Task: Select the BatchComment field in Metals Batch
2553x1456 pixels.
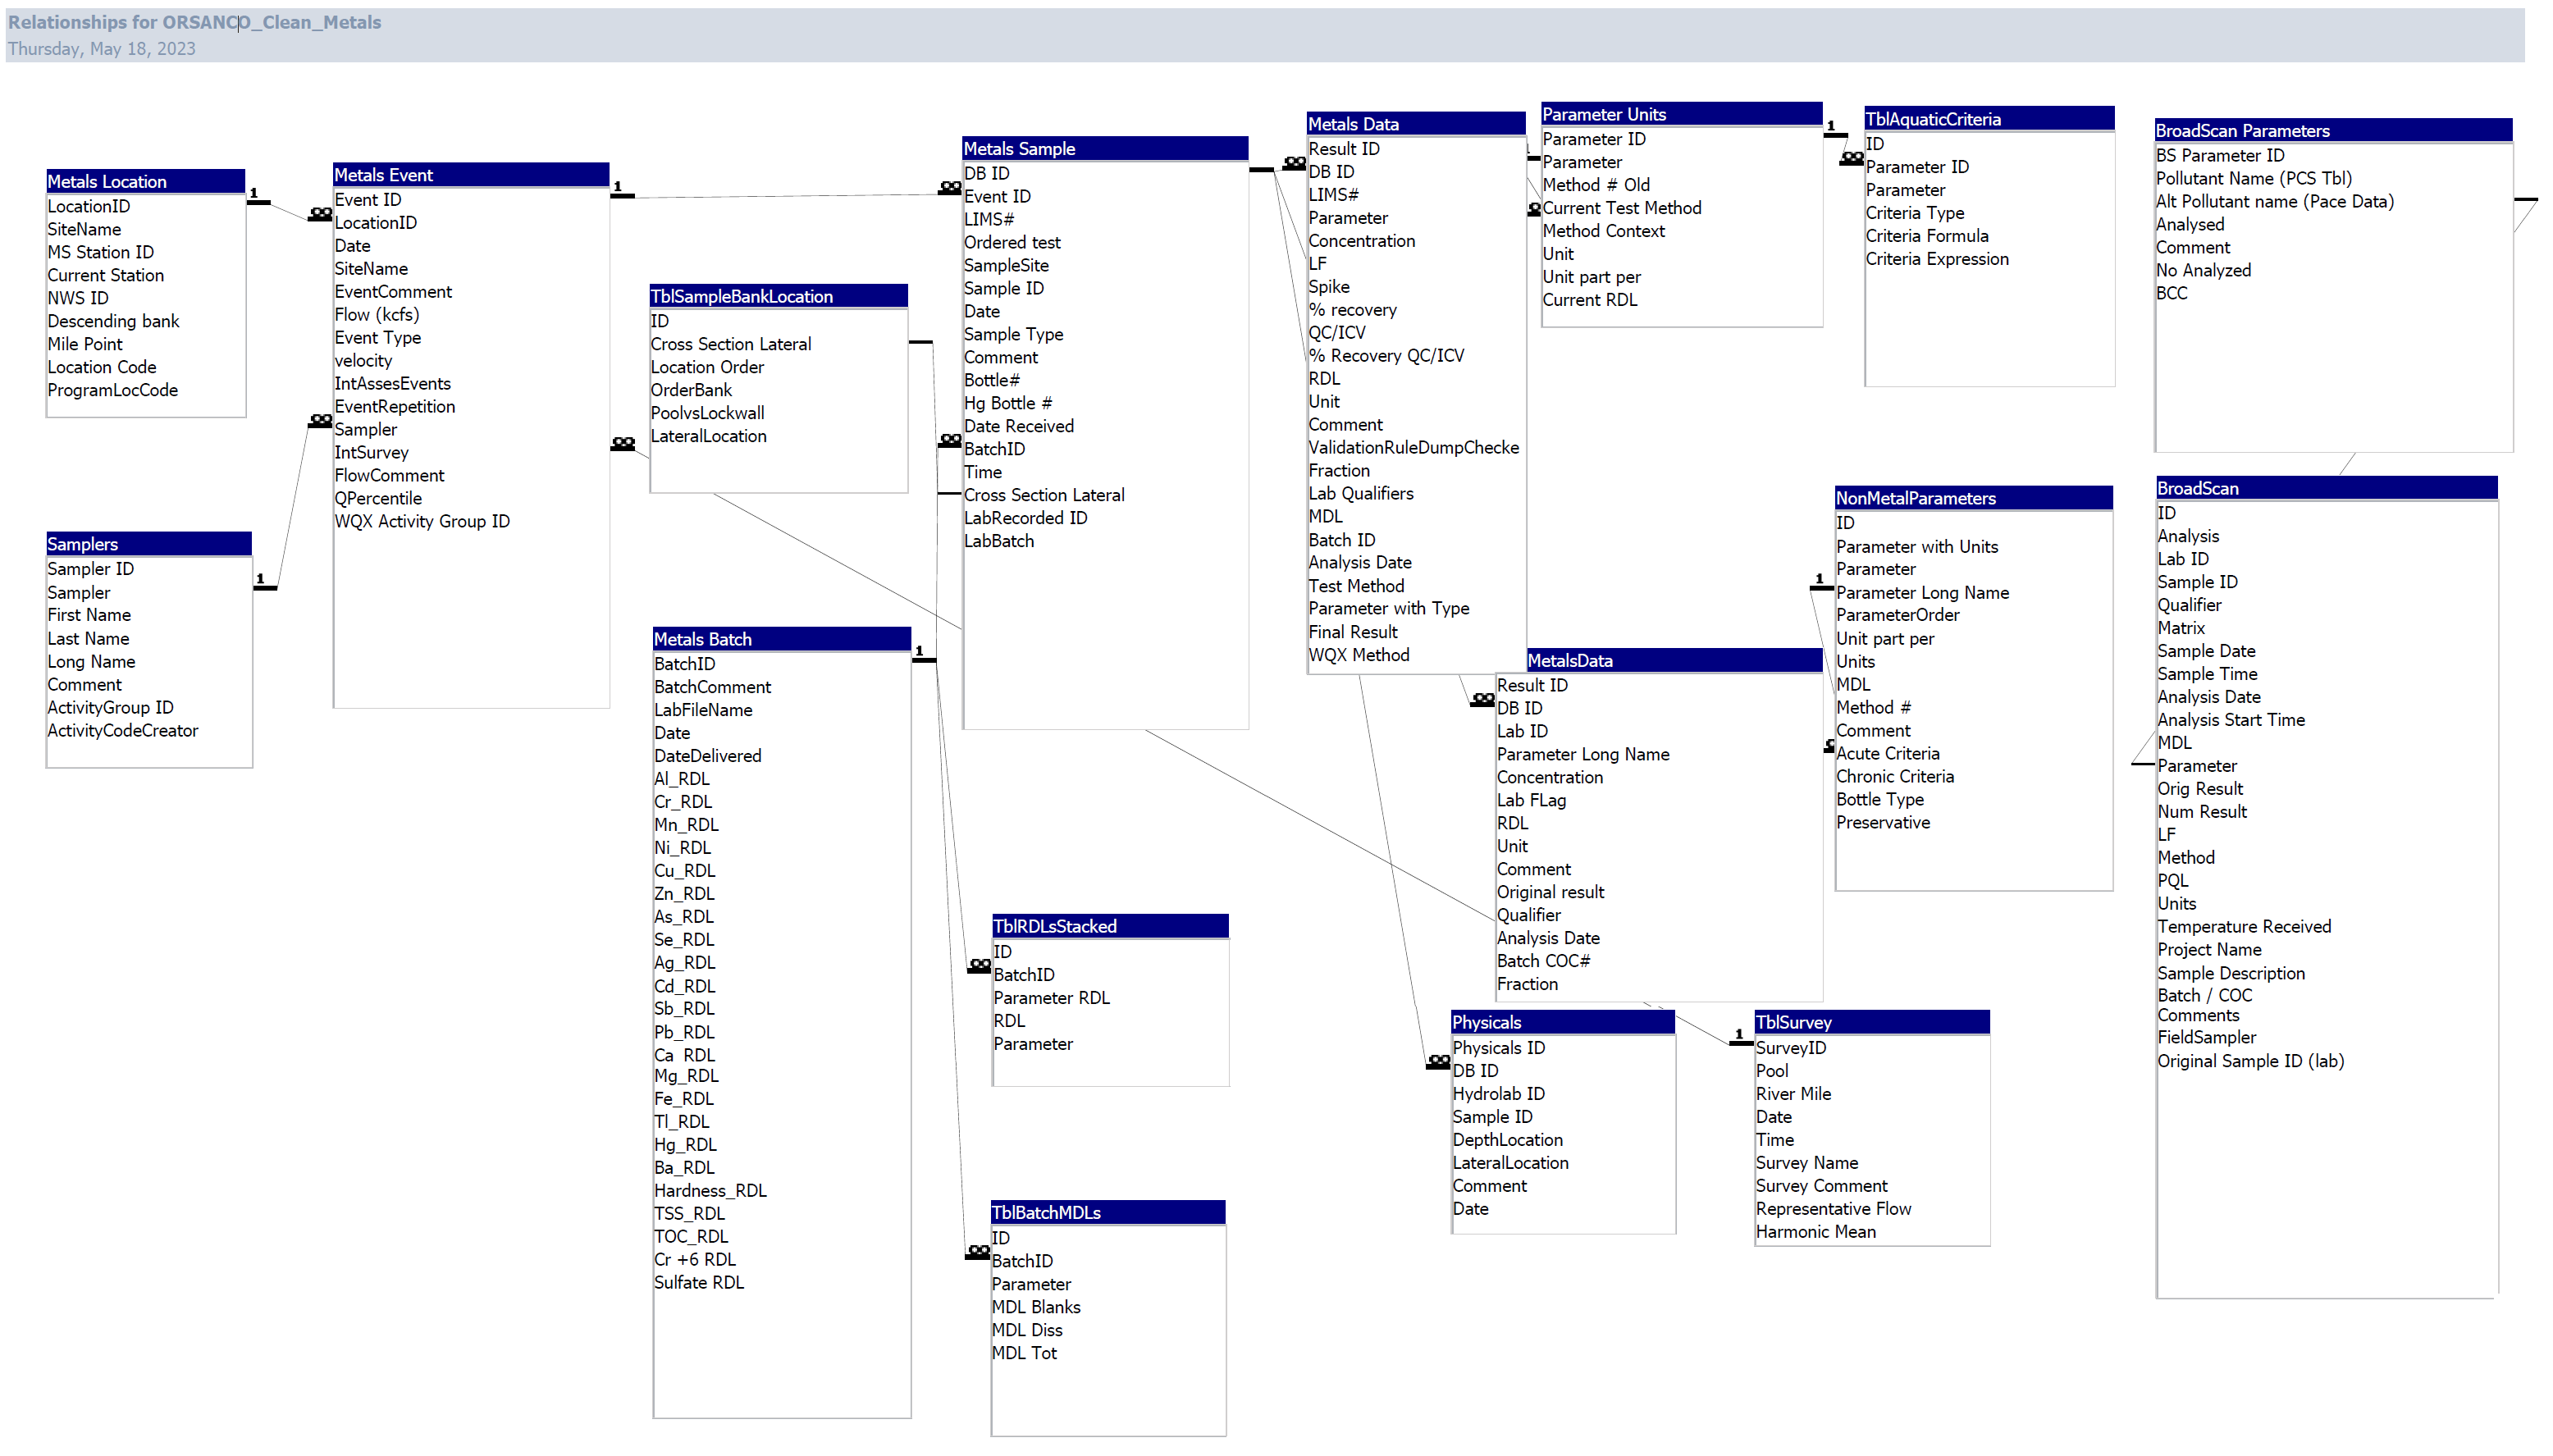Action: [712, 687]
